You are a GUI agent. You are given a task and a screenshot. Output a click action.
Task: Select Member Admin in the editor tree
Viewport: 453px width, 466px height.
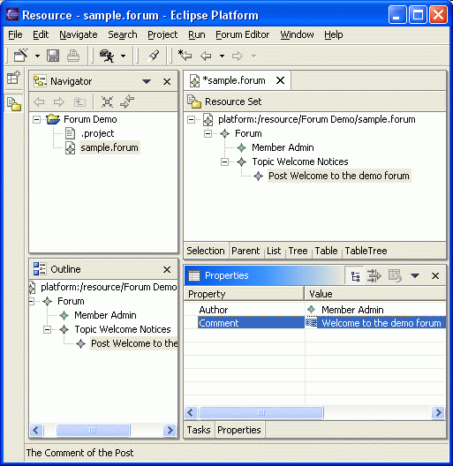tap(283, 147)
